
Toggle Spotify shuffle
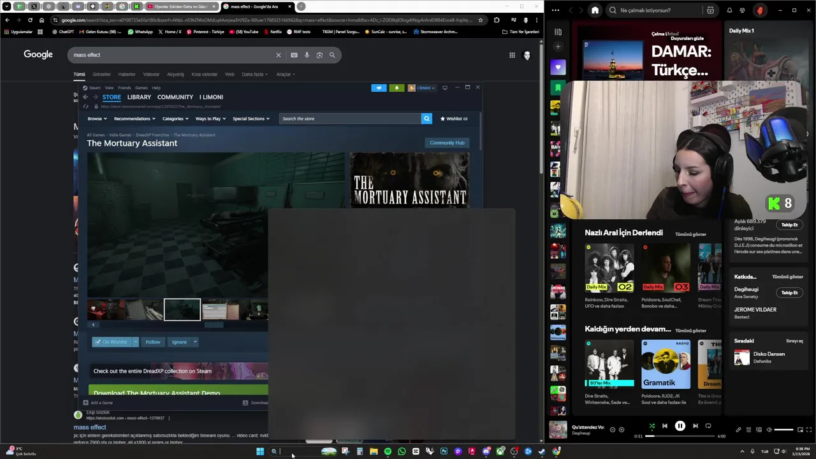(652, 426)
